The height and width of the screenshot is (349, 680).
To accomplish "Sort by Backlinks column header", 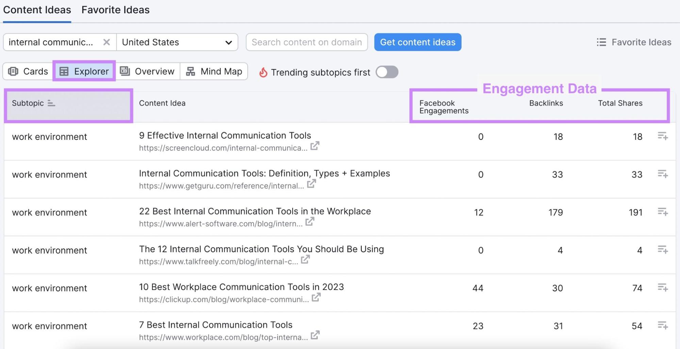I will [546, 103].
